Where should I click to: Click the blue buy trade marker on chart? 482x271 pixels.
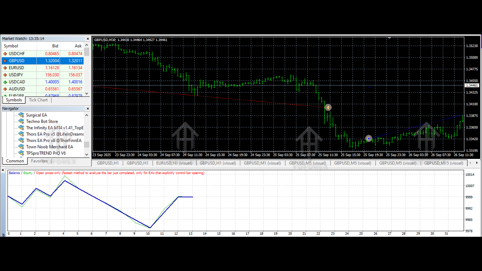pos(369,139)
